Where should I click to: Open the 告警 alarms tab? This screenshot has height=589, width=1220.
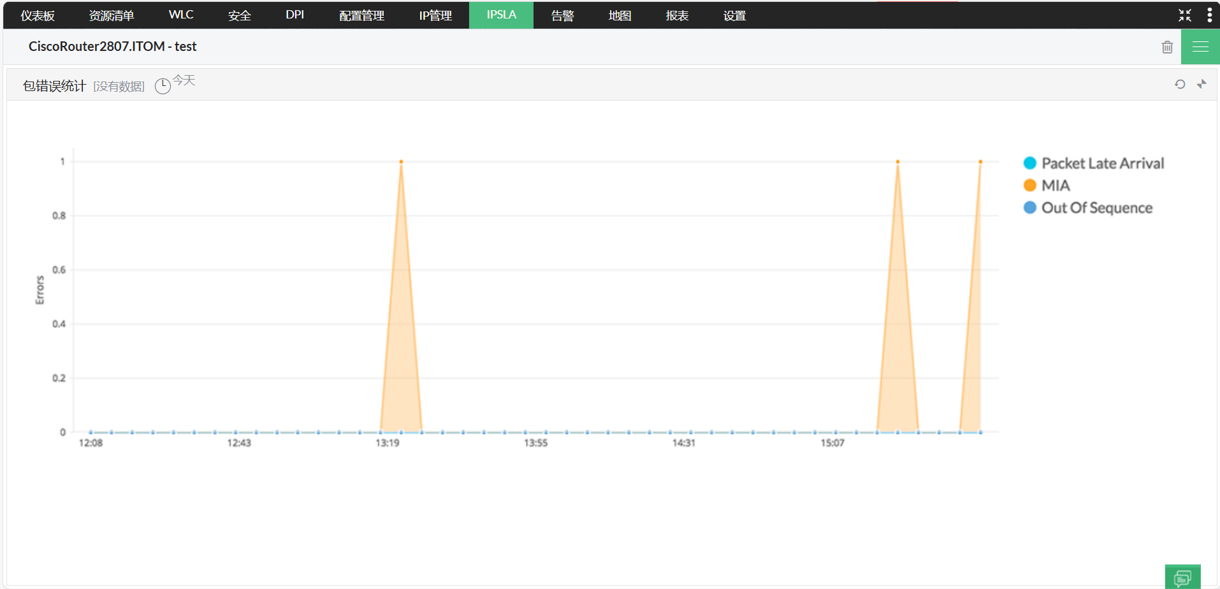pos(562,15)
